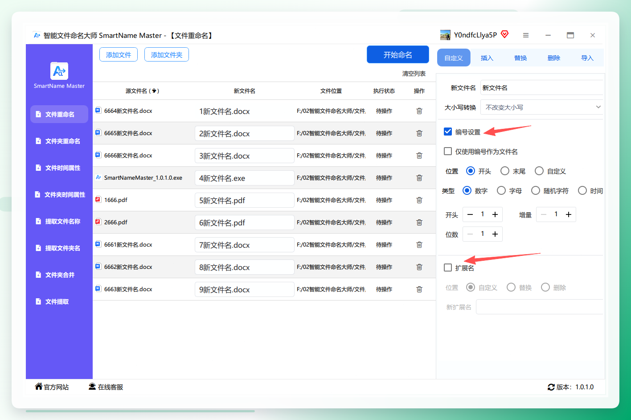This screenshot has width=631, height=420.
Task: Increase the 位数 digit count
Action: [x=495, y=234]
